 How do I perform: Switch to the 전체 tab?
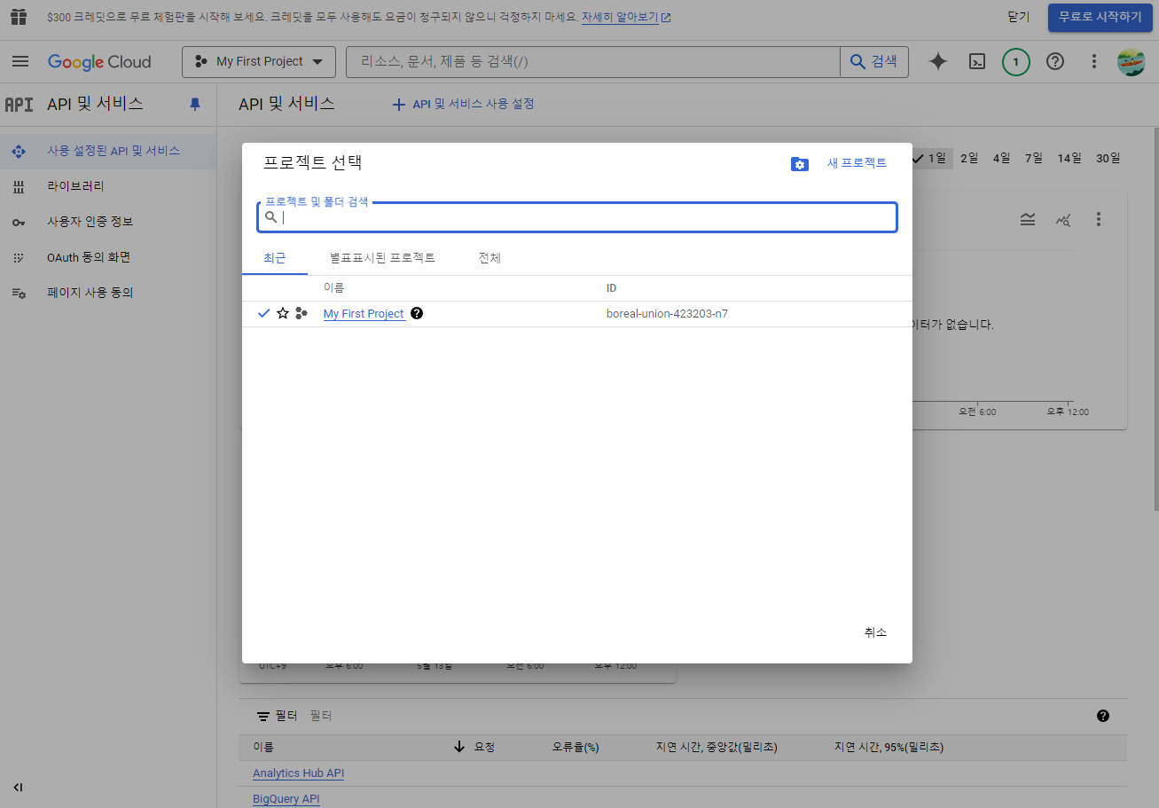pyautogui.click(x=489, y=257)
